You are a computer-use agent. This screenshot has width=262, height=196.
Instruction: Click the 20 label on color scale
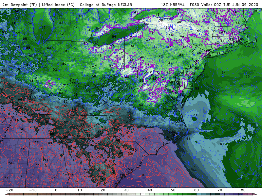click(x=103, y=190)
